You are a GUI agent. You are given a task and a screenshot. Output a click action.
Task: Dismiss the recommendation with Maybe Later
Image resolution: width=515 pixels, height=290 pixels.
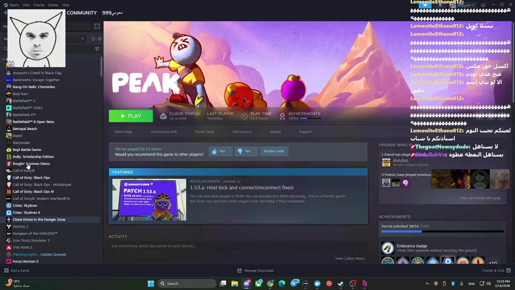[274, 151]
